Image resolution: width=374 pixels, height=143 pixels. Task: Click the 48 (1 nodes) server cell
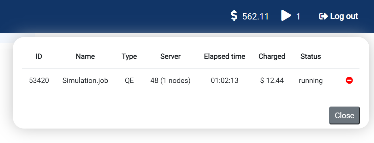[x=170, y=81]
